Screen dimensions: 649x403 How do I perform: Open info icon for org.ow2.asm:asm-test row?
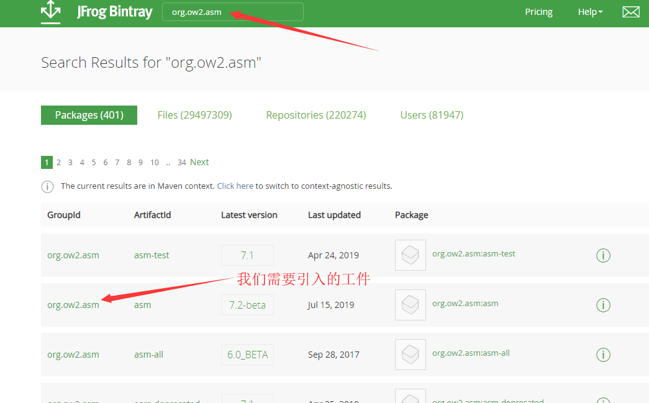coord(603,255)
